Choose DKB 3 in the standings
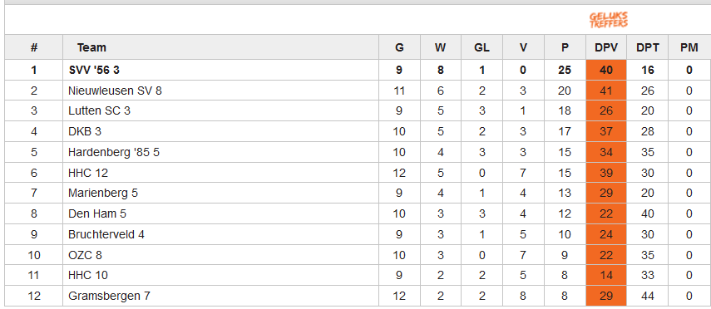The image size is (711, 309). coord(85,132)
